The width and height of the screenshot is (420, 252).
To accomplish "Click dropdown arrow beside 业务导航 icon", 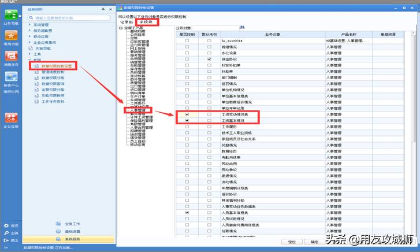I will [20, 16].
